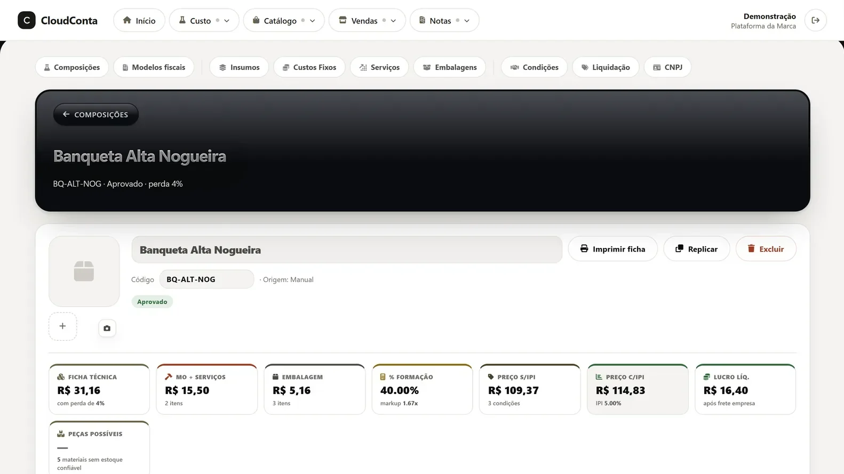Open the Modelos fiscais tab
The height and width of the screenshot is (474, 844).
154,67
